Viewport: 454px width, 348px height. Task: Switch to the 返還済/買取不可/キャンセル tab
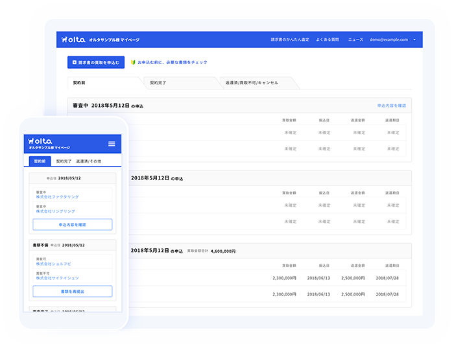click(257, 83)
